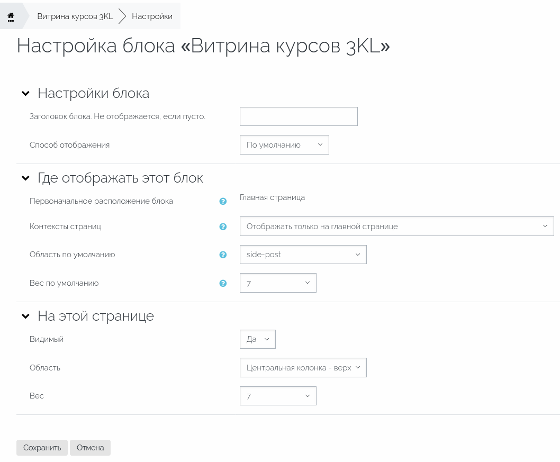The width and height of the screenshot is (560, 462).
Task: Click the Где отображать этот блок heading
Action: tap(120, 178)
